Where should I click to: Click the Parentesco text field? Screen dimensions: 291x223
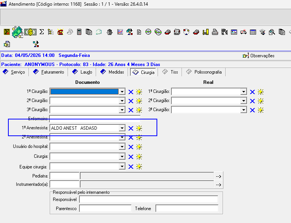point(105,208)
